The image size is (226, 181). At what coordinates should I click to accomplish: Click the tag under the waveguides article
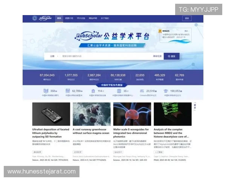[118, 152]
